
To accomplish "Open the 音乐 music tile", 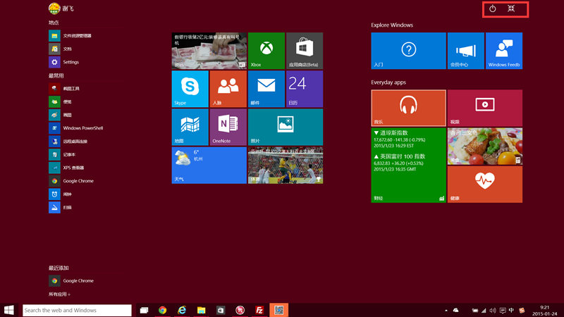I will click(408, 108).
